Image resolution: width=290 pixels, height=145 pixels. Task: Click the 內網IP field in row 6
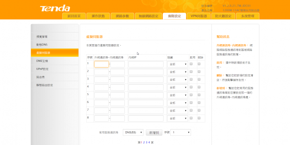146,103
